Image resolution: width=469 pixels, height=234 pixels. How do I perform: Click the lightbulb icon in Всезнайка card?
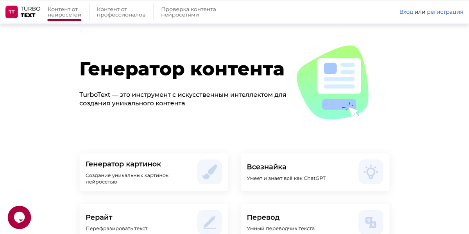coord(371,172)
